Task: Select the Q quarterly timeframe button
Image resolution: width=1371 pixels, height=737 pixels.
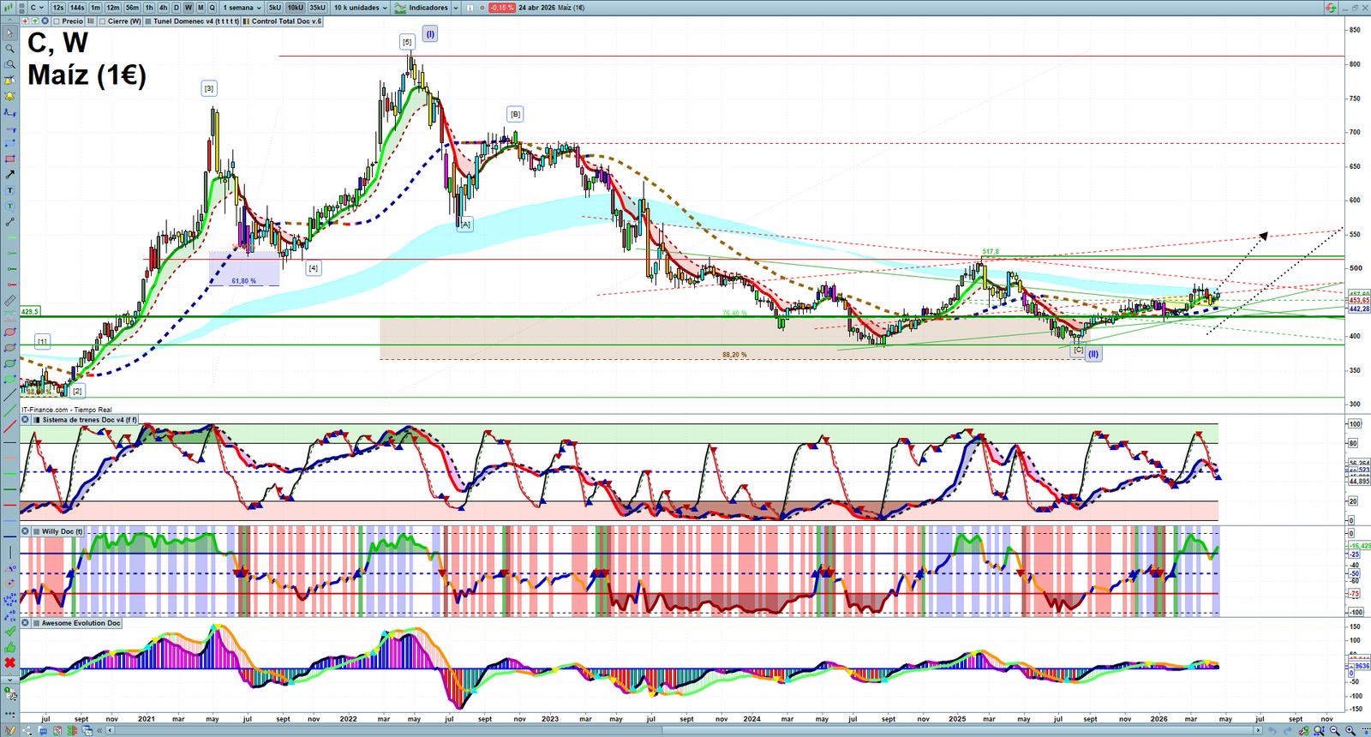Action: coord(213,8)
